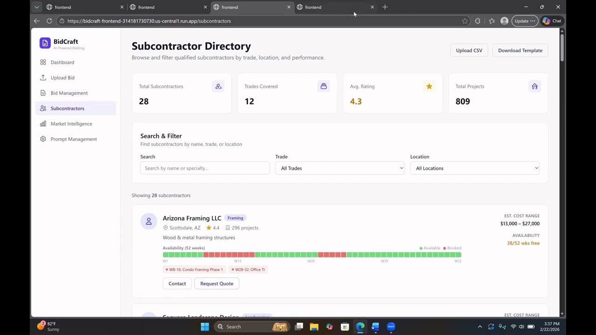596x335 pixels.
Task: Click the Avg. Rating star icon
Action: [429, 86]
